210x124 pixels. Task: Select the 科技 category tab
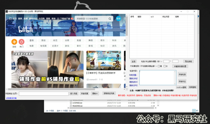114,40
